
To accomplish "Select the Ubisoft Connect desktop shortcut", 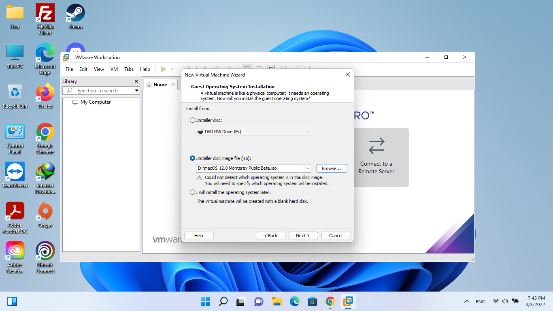I will click(45, 258).
